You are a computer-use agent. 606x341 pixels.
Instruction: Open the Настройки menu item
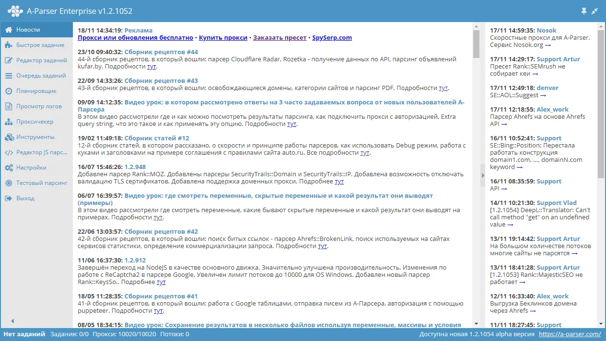click(36, 168)
